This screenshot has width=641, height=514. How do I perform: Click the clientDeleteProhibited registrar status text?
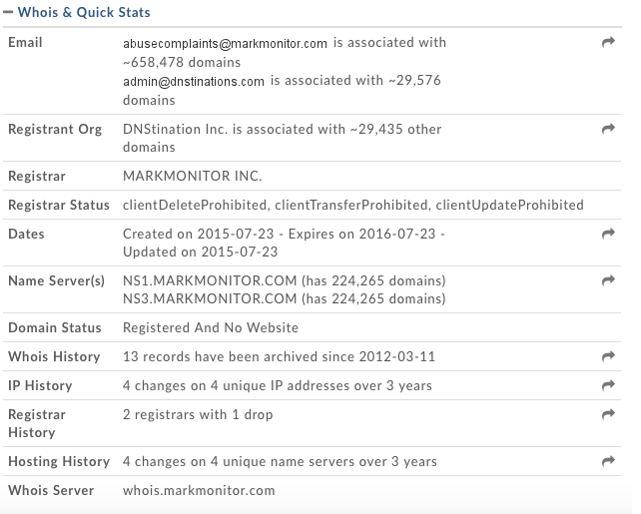coord(195,205)
